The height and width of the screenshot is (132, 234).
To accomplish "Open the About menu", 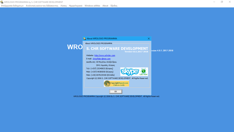I will tap(105, 6).
